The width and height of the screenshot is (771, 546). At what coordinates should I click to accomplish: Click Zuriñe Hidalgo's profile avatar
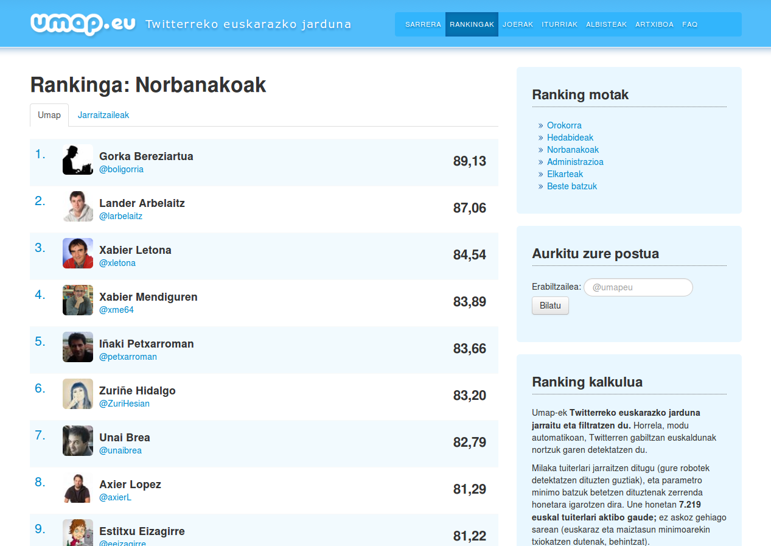click(x=78, y=394)
